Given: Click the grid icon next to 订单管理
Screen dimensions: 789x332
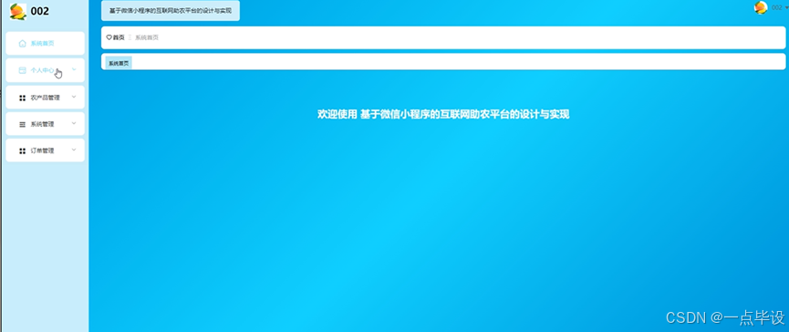Looking at the screenshot, I should click(22, 150).
